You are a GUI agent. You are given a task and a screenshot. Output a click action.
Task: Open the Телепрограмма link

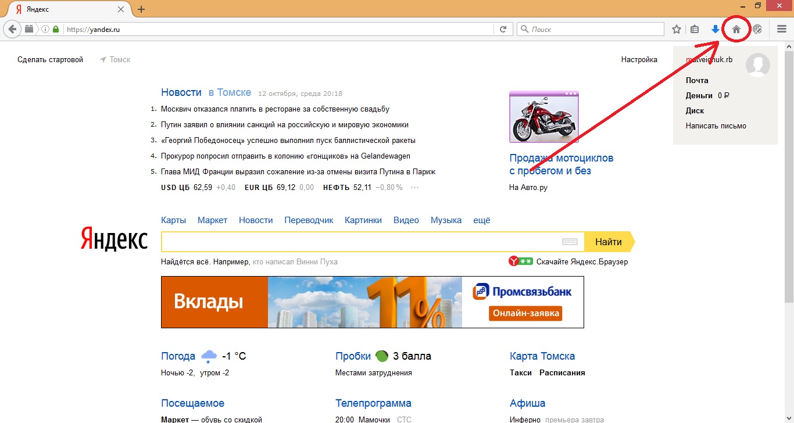tap(373, 403)
